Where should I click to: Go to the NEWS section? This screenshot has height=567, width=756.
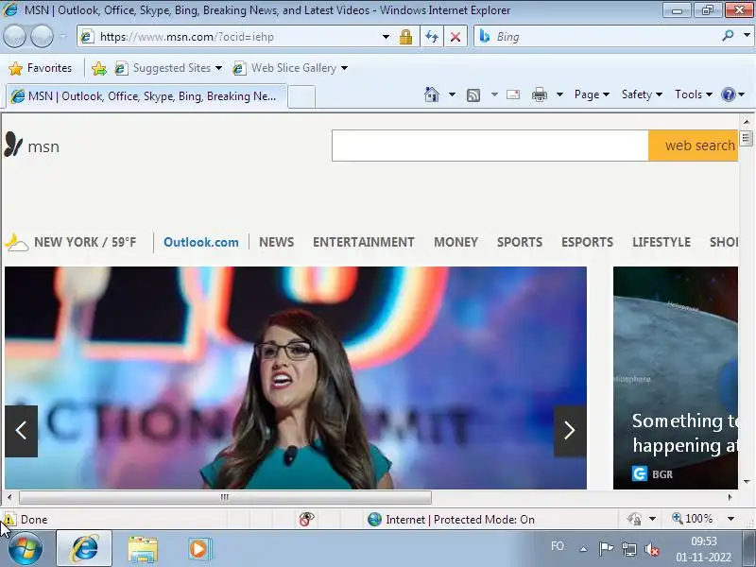pyautogui.click(x=276, y=242)
